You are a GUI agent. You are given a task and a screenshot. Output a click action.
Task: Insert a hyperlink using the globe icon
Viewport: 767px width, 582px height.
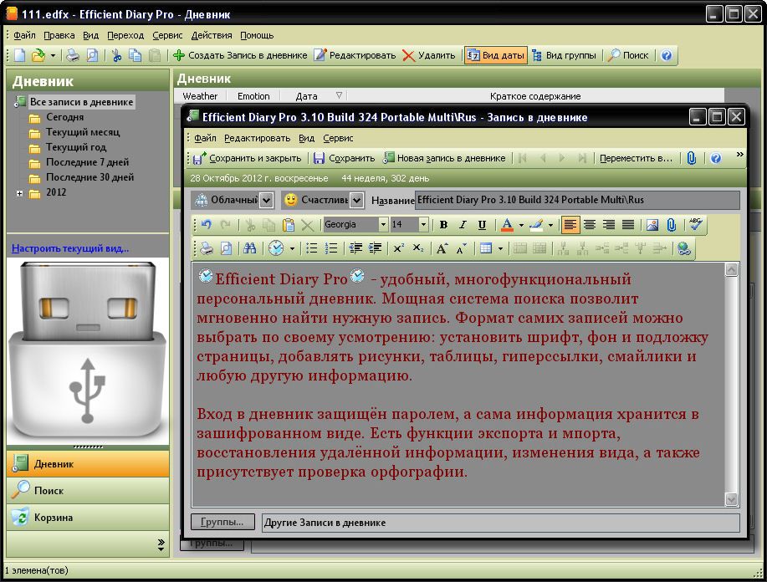click(x=683, y=248)
